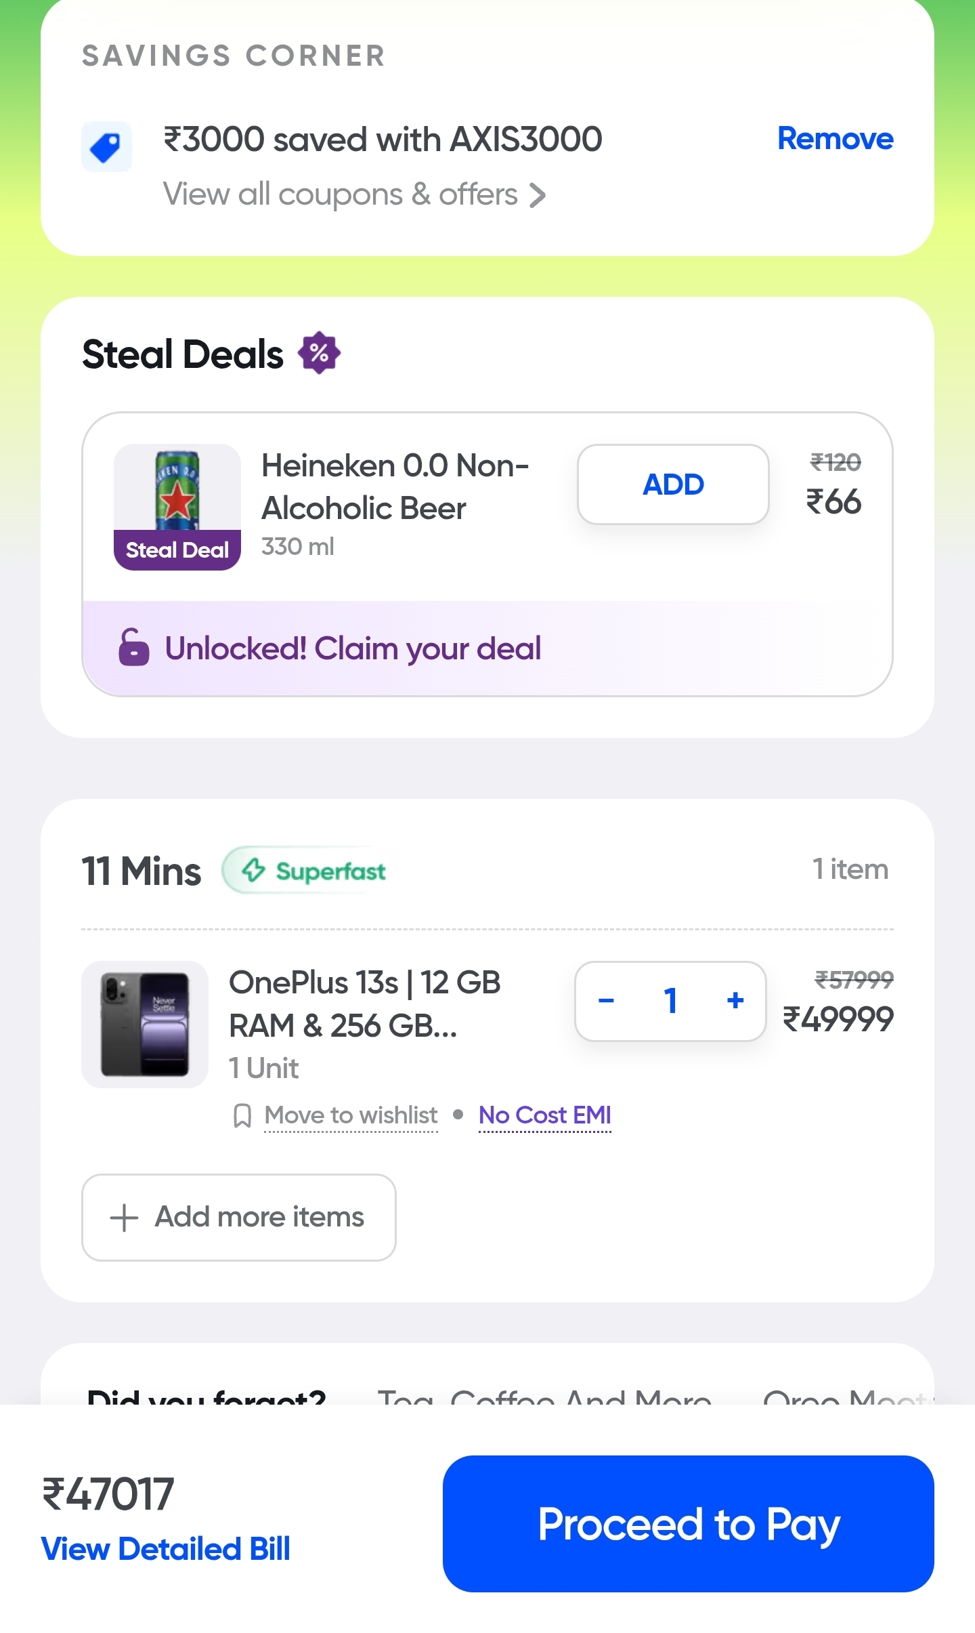Viewport: 975px width, 1633px height.
Task: Decrease OnePlus 13s quantity with minus
Action: (x=606, y=1001)
